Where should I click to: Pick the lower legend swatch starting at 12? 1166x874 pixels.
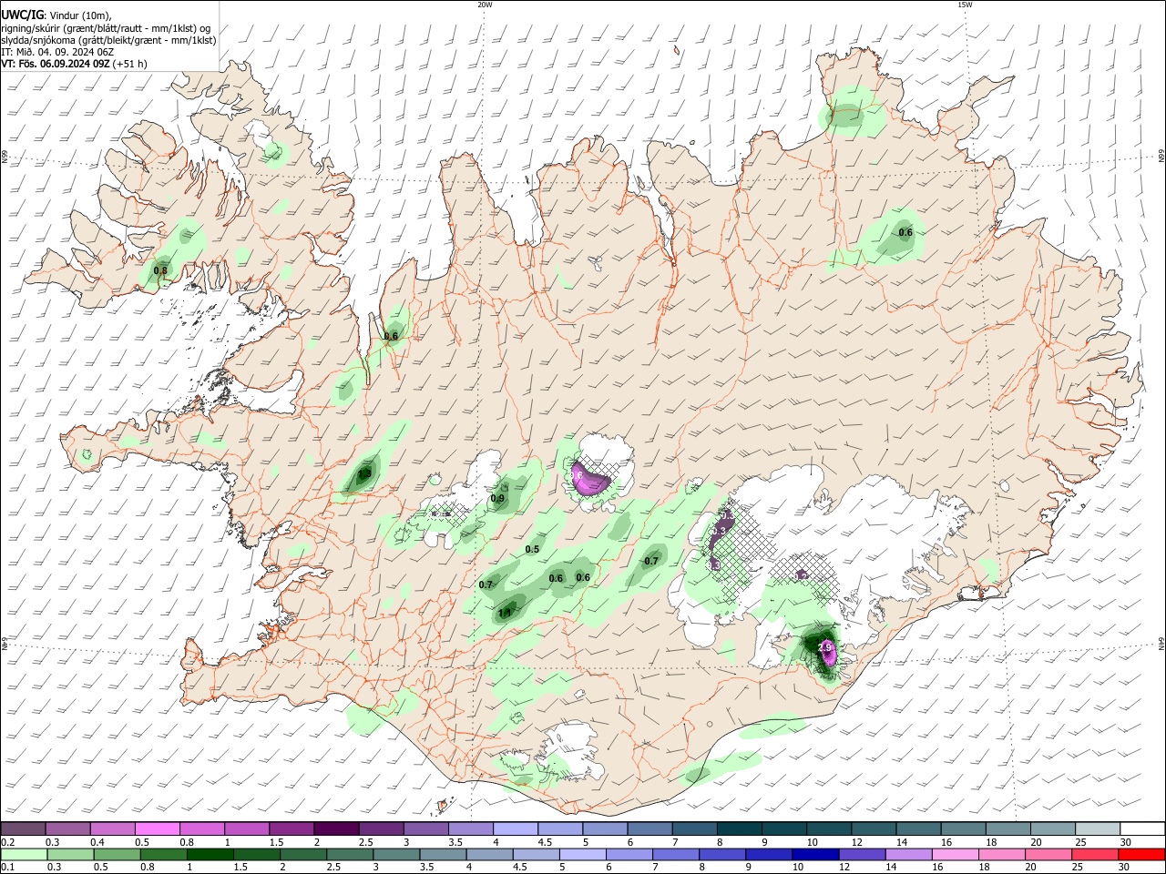point(860,854)
